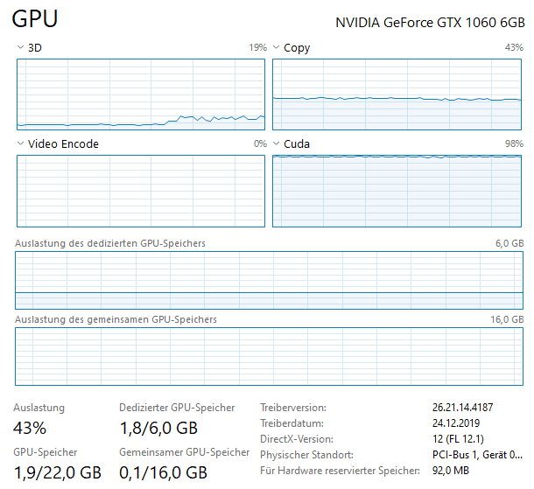
Task: Expand the Cuda engine selector
Action: (x=277, y=143)
